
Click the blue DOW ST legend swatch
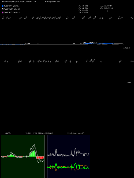pos(3,6)
